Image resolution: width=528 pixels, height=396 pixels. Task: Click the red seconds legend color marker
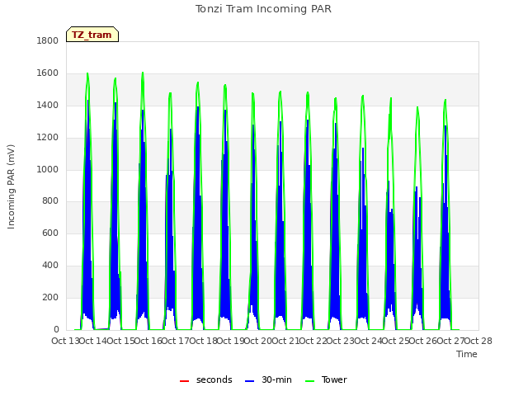[184, 381]
